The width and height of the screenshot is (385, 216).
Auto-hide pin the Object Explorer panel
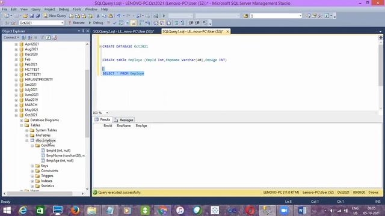[83, 31]
